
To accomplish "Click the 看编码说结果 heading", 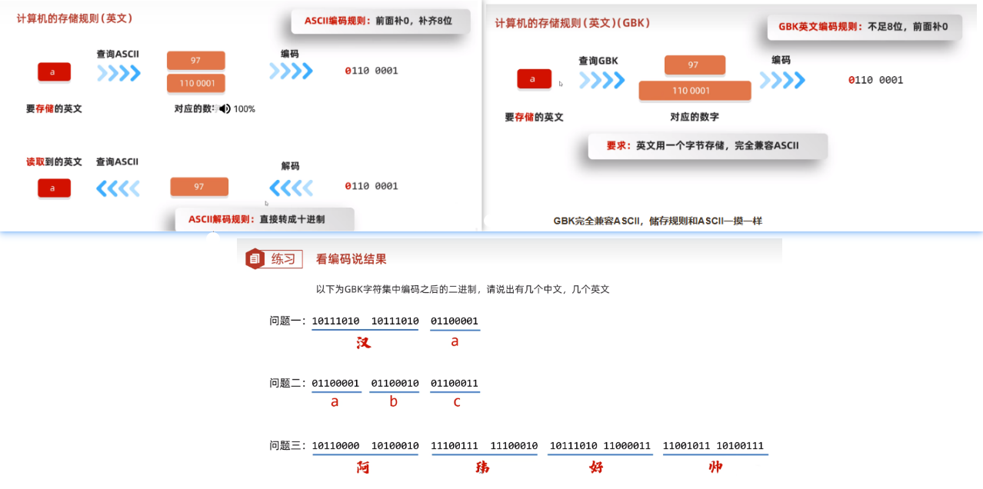I will pyautogui.click(x=352, y=258).
